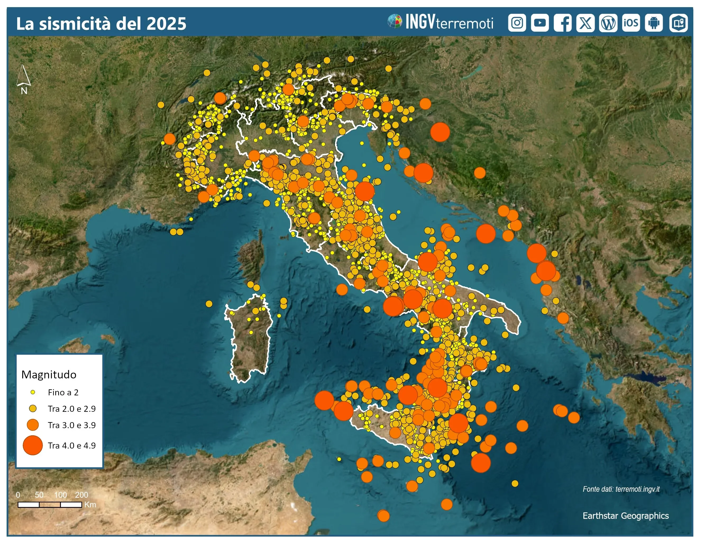Open the iOS app download icon
Screen dimensions: 701x542
coord(631,22)
